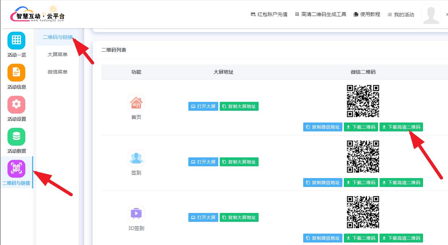Click 复制微信地址 for the 签到 row
This screenshot has height=245, width=448.
[x=323, y=183]
